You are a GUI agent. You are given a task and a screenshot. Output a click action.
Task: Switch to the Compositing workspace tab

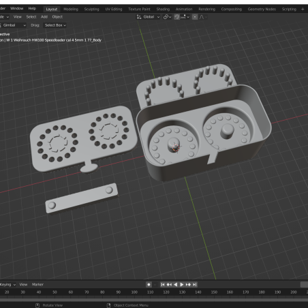[x=232, y=9]
